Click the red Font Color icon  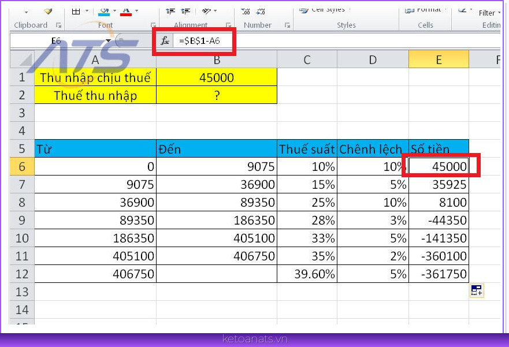(x=127, y=12)
